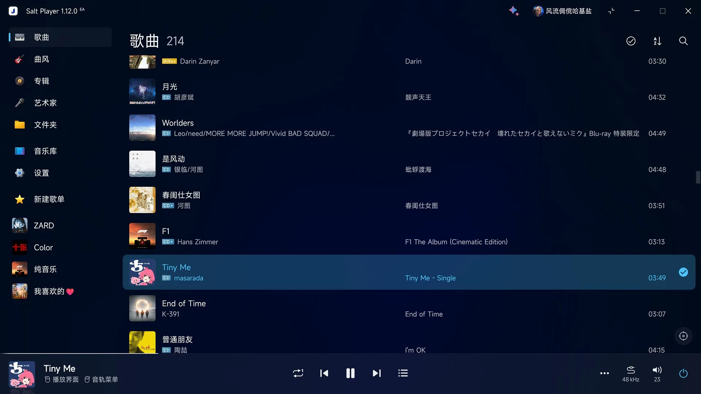Image resolution: width=701 pixels, height=394 pixels.
Task: Open 播放界面 playback screen
Action: coord(62,379)
